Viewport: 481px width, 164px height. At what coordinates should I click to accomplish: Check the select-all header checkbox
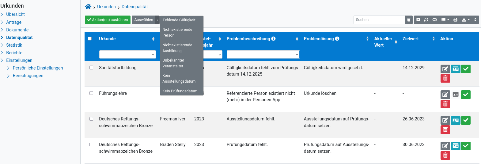(90, 39)
